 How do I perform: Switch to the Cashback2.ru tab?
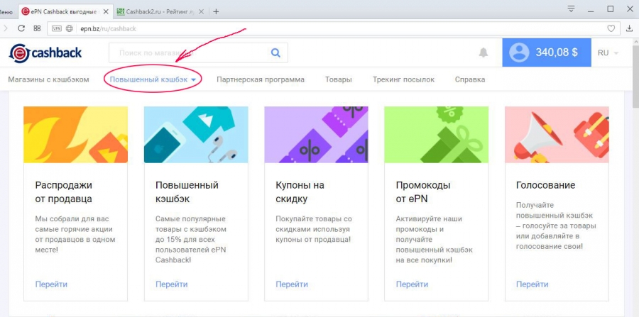(161, 11)
